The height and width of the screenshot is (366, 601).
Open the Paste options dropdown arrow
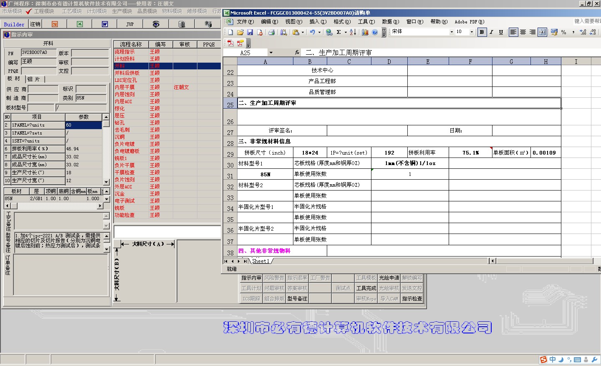click(x=303, y=32)
